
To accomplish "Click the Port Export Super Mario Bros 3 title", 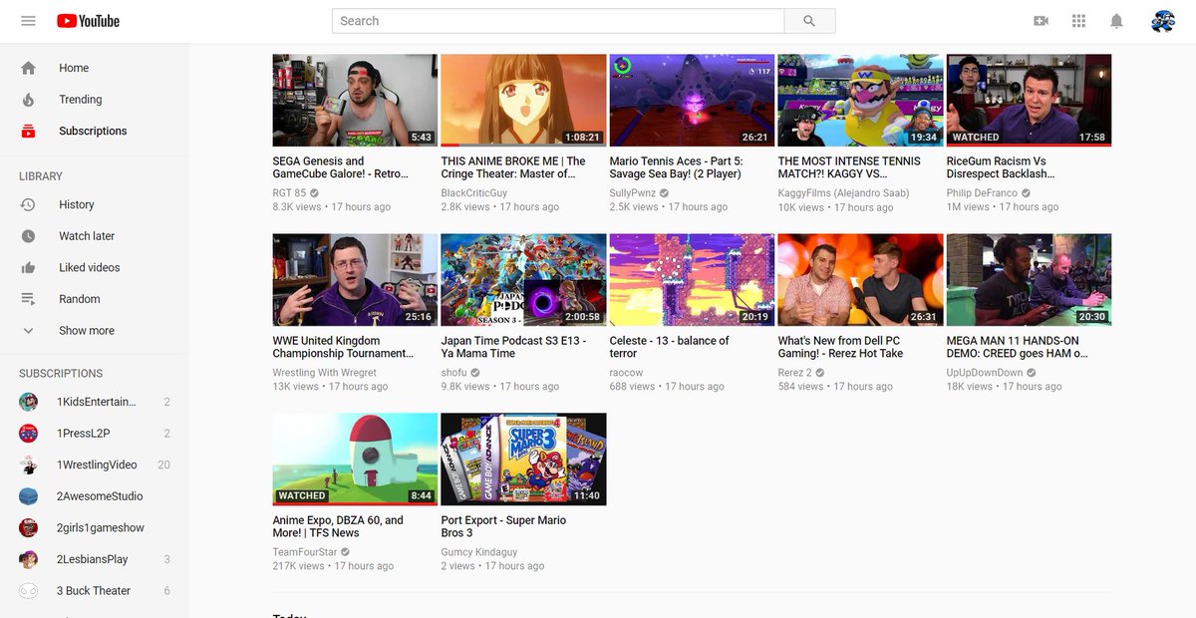I will (x=503, y=526).
